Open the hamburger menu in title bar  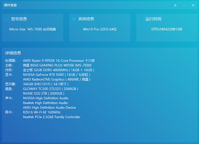click(175, 5)
